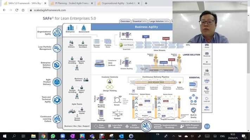Open the Metrics icon in right palette

(x=207, y=107)
